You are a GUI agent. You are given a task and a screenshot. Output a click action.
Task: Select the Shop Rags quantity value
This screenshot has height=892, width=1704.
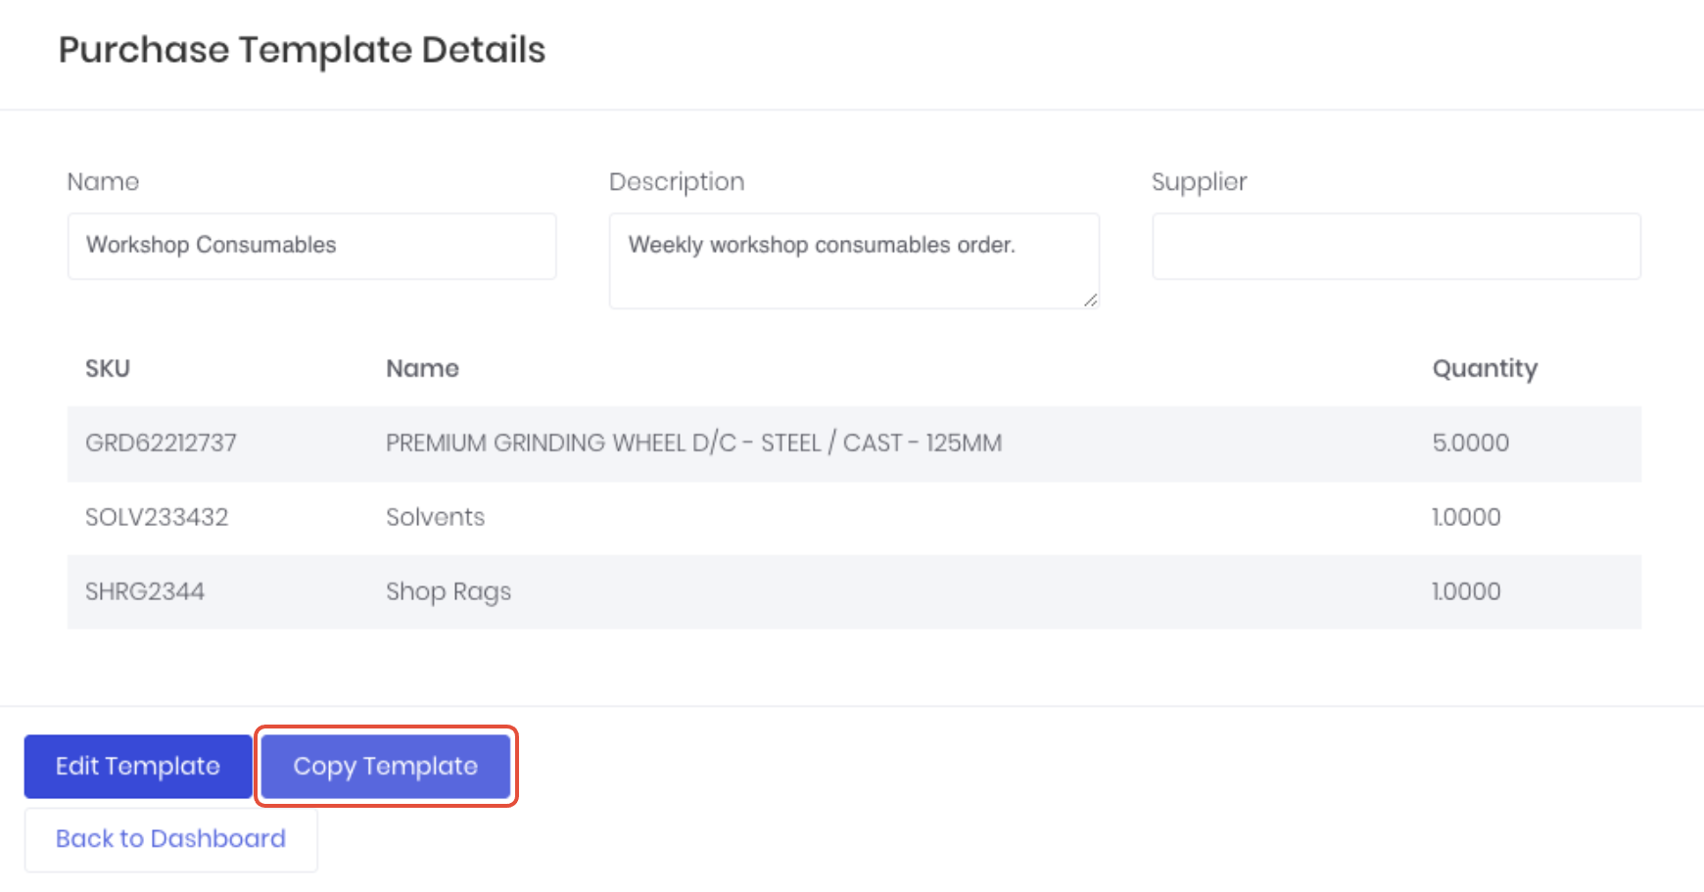pyautogui.click(x=1466, y=591)
